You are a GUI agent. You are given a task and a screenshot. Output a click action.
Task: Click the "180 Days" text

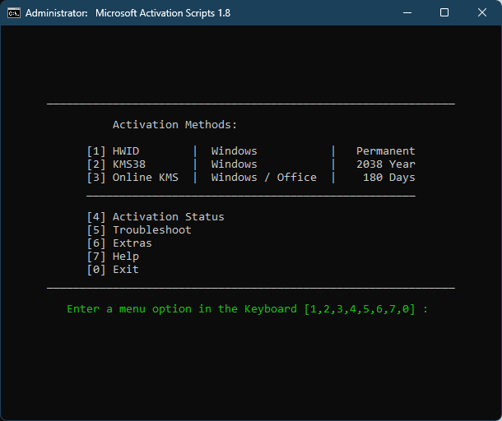click(x=388, y=178)
